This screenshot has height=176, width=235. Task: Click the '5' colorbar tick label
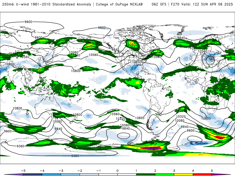(x=212, y=171)
